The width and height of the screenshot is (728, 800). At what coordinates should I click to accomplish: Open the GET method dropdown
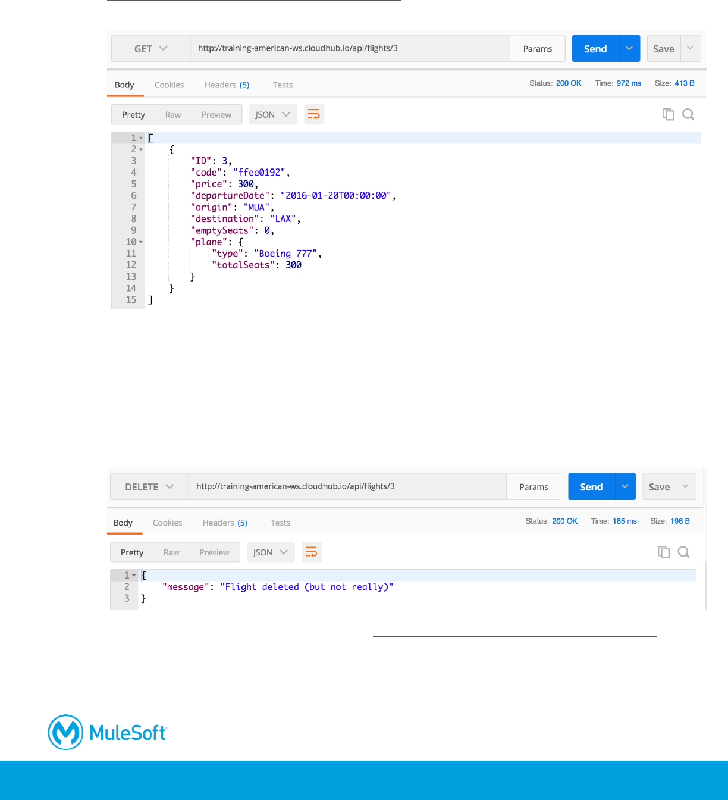151,49
